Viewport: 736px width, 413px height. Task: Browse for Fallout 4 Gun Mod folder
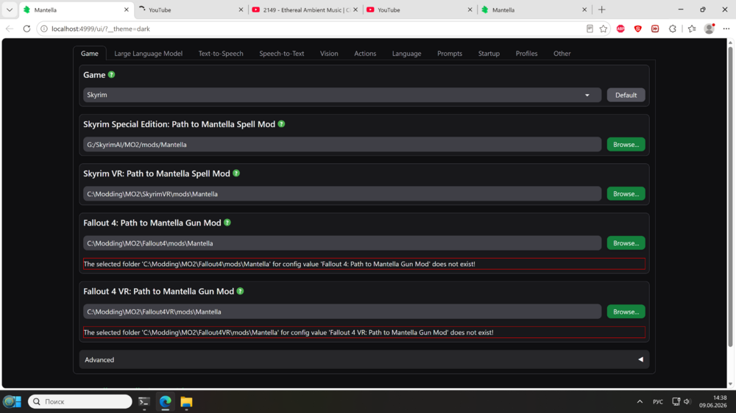pos(626,243)
